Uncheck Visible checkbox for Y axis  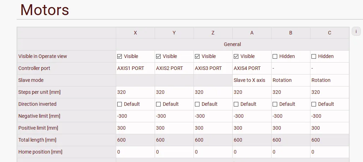click(158, 57)
